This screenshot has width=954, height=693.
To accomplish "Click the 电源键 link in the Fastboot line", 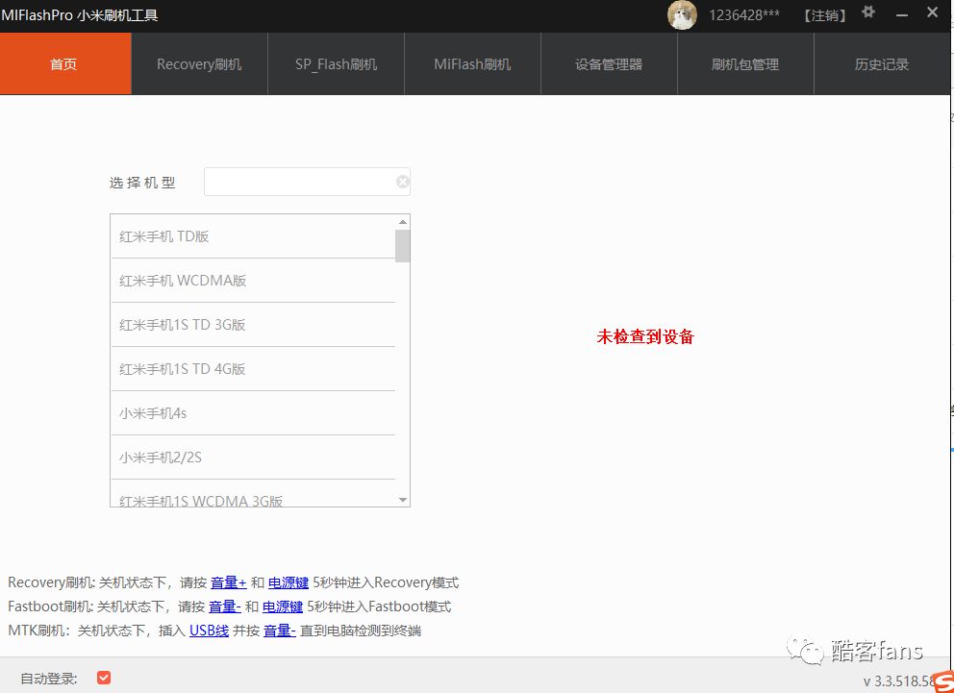I will click(x=283, y=606).
